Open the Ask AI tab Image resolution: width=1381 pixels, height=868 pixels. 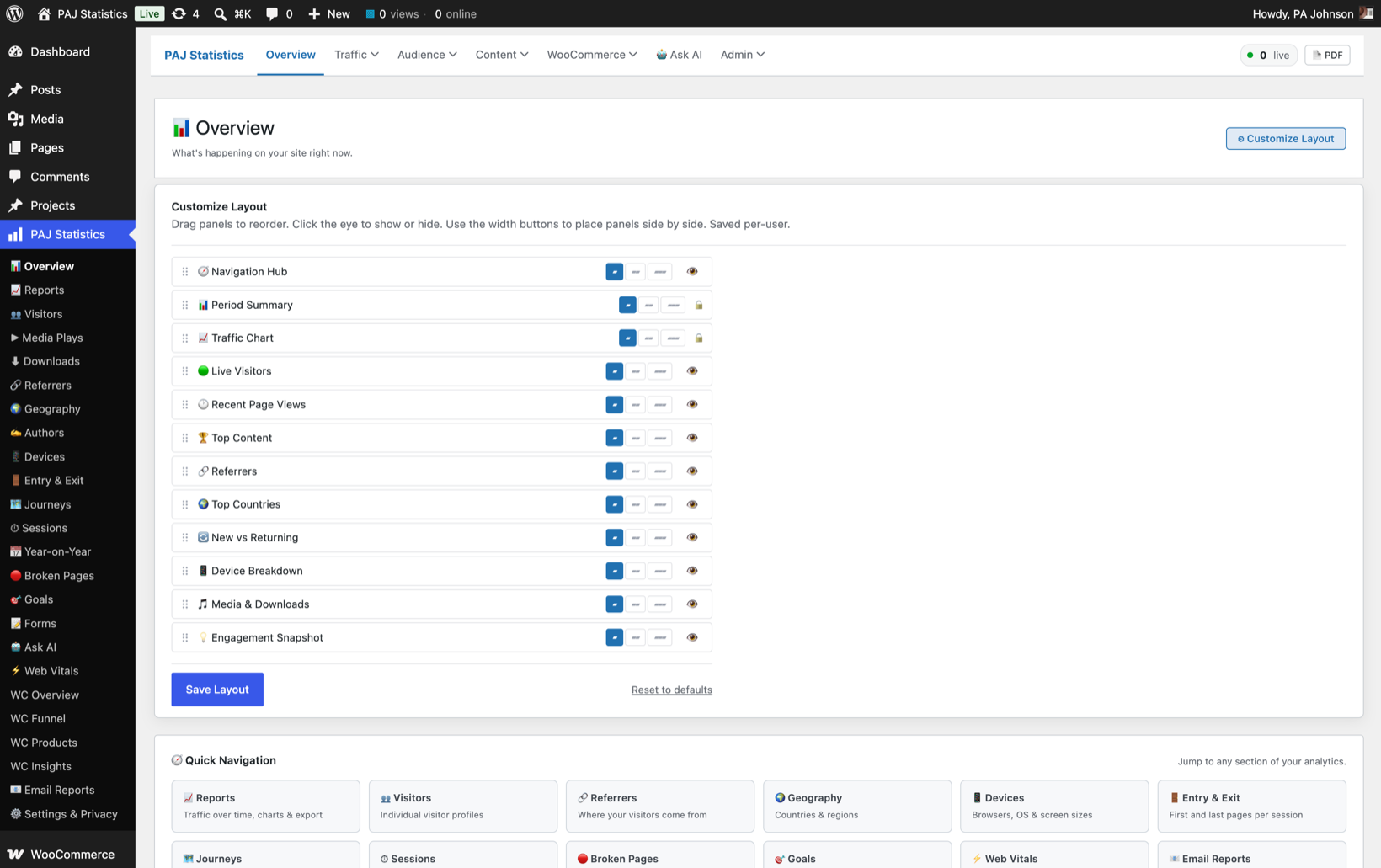tap(679, 55)
